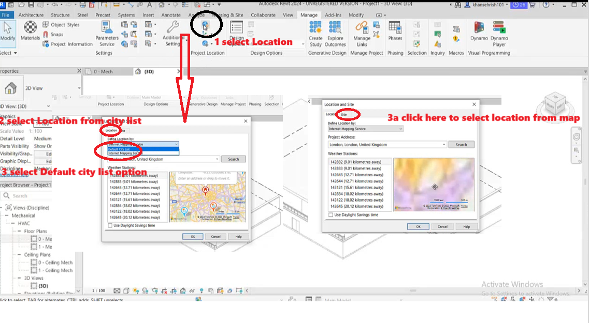Click the Search button in Location and Site dialog

(461, 144)
